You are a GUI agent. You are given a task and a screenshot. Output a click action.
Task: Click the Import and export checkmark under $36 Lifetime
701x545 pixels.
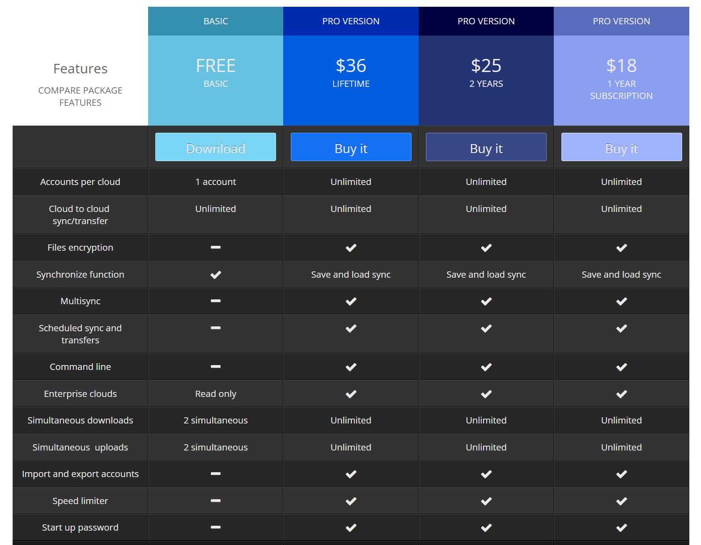(351, 474)
